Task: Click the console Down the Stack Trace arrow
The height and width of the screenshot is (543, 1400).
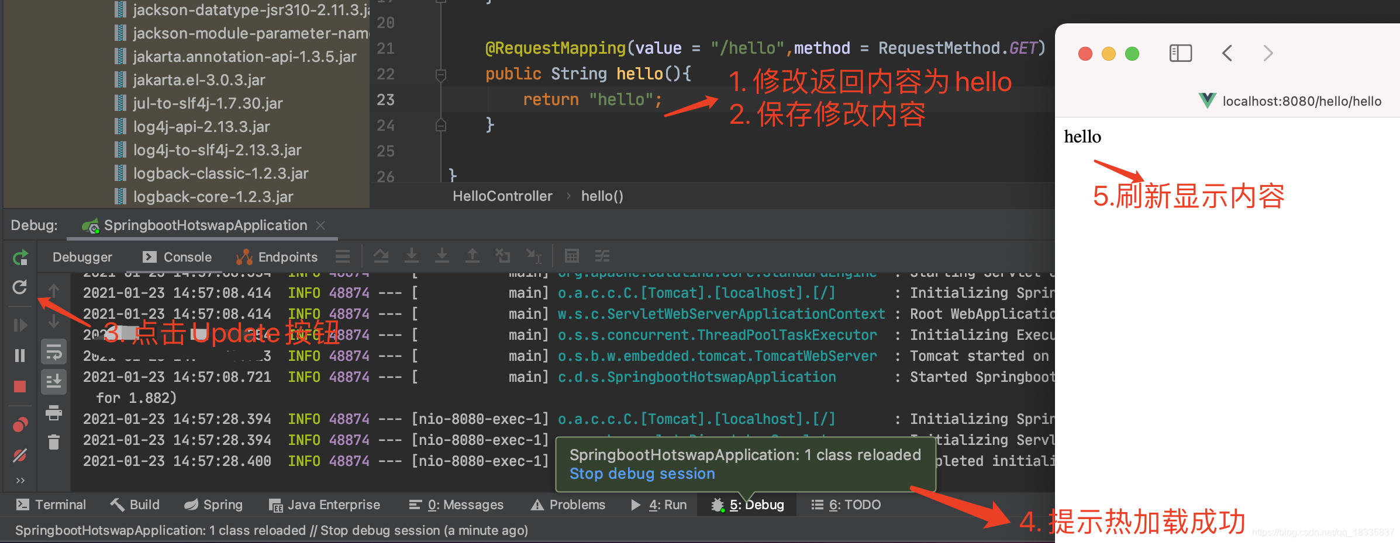Action: coord(54,321)
